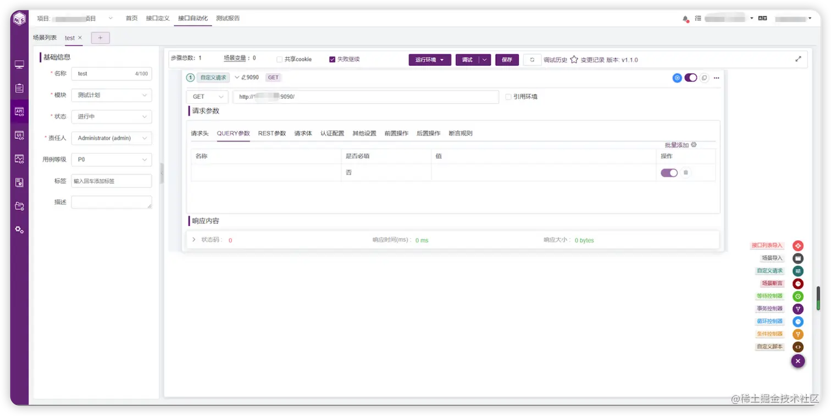The width and height of the screenshot is (831, 416).
Task: Click into the 描述 text area
Action: tap(112, 203)
